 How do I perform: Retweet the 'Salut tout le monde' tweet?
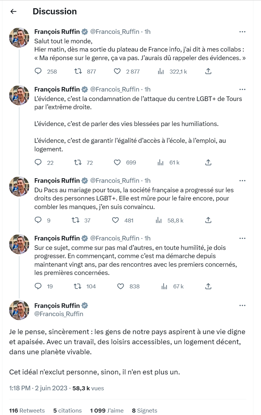tap(78, 71)
